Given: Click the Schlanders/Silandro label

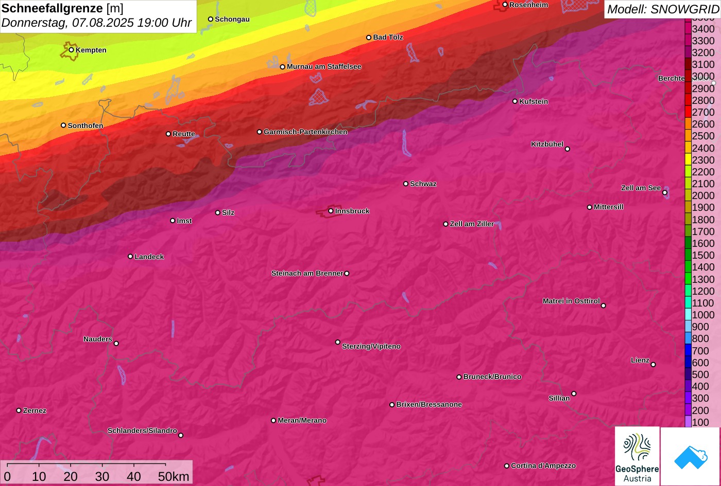Looking at the screenshot, I should pos(142,430).
